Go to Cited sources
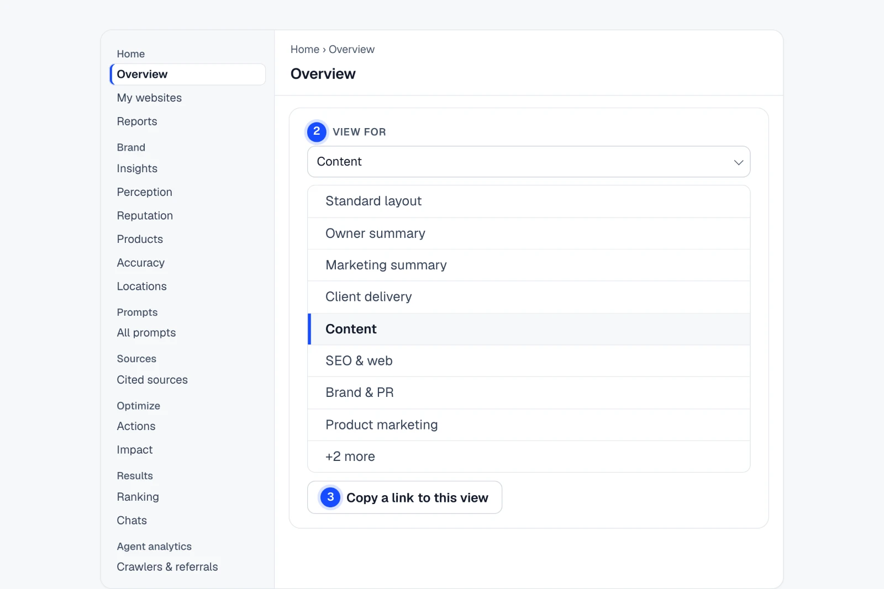The image size is (884, 589). click(152, 380)
